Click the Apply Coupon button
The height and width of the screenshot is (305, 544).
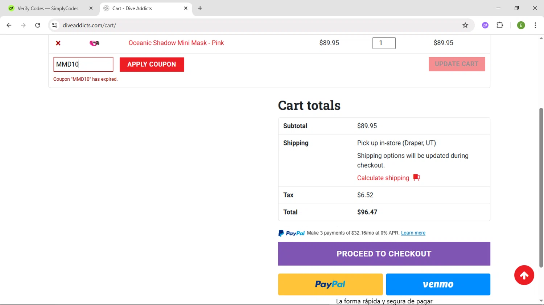152,64
